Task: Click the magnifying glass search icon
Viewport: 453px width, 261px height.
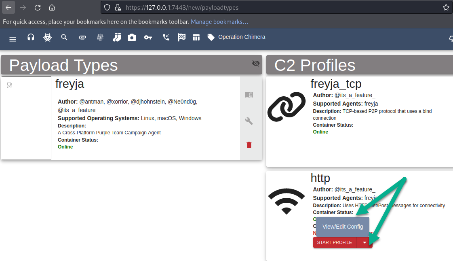Action: pos(64,37)
